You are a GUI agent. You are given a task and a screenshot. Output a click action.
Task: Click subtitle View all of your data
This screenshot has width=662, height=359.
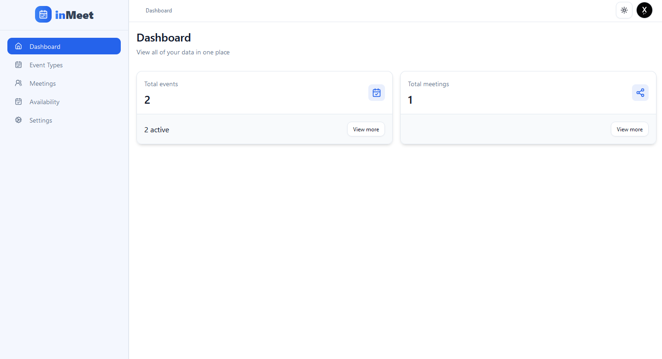tap(183, 53)
